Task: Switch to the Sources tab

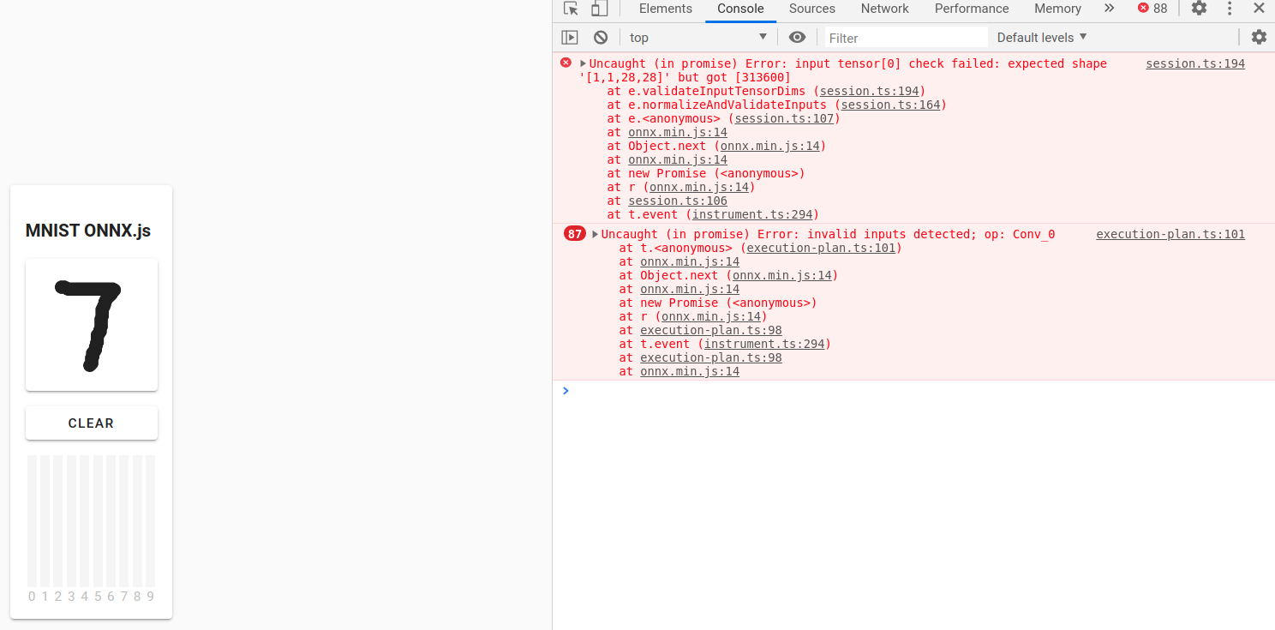Action: pos(811,9)
